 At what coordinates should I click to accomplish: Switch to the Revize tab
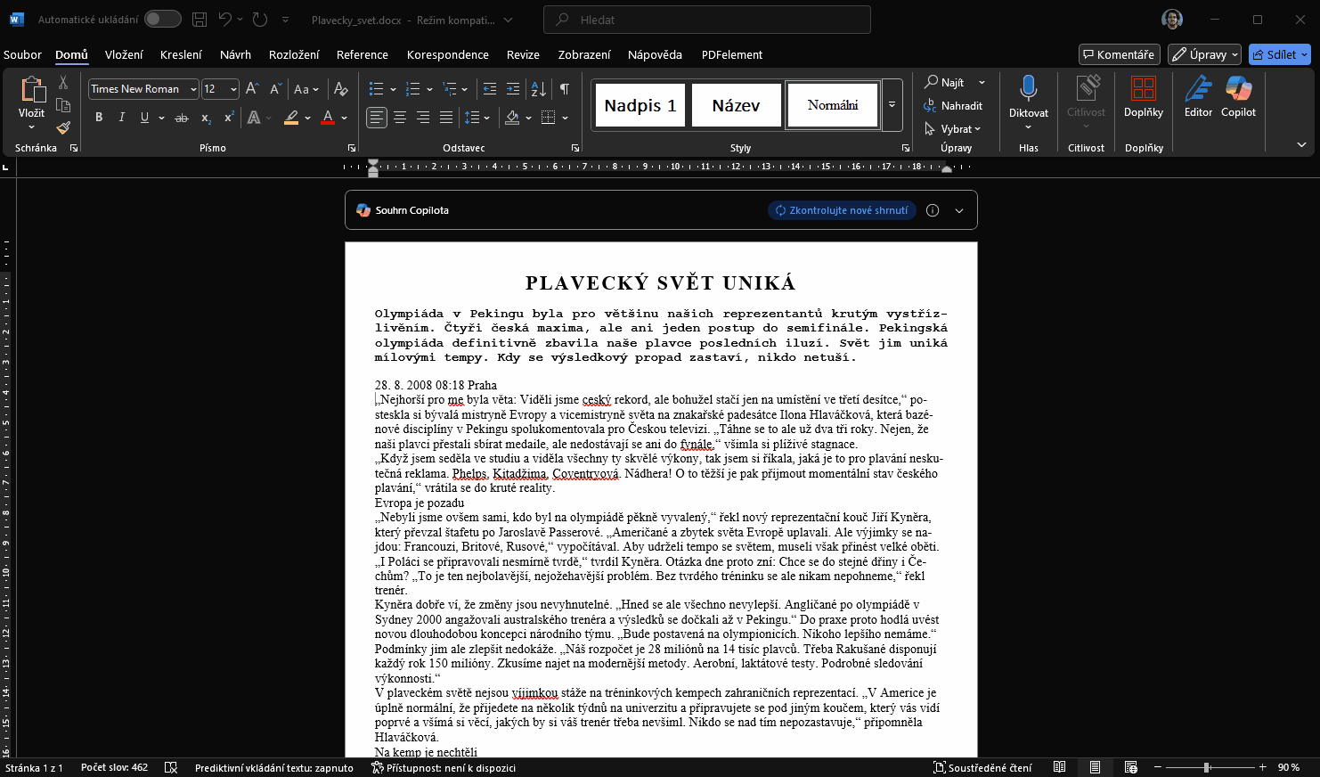pos(523,54)
